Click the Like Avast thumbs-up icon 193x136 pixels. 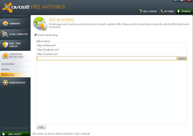tap(4, 134)
